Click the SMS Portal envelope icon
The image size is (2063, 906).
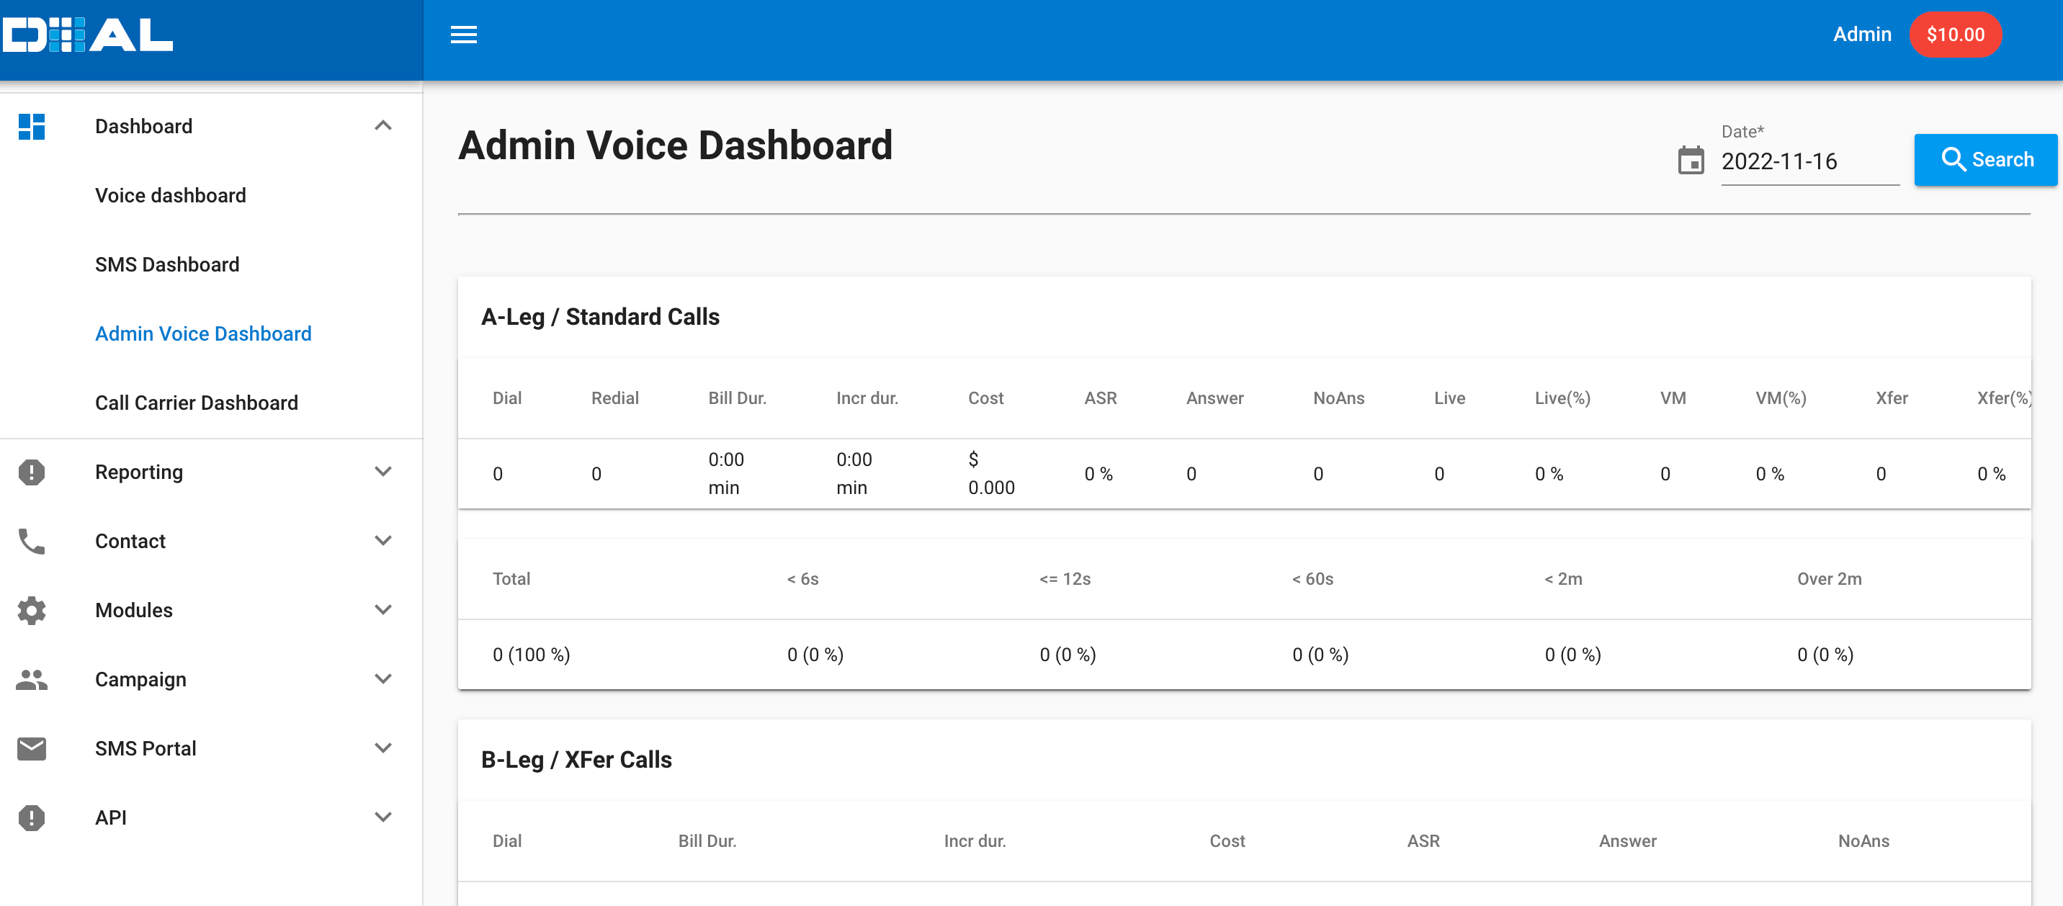click(31, 748)
